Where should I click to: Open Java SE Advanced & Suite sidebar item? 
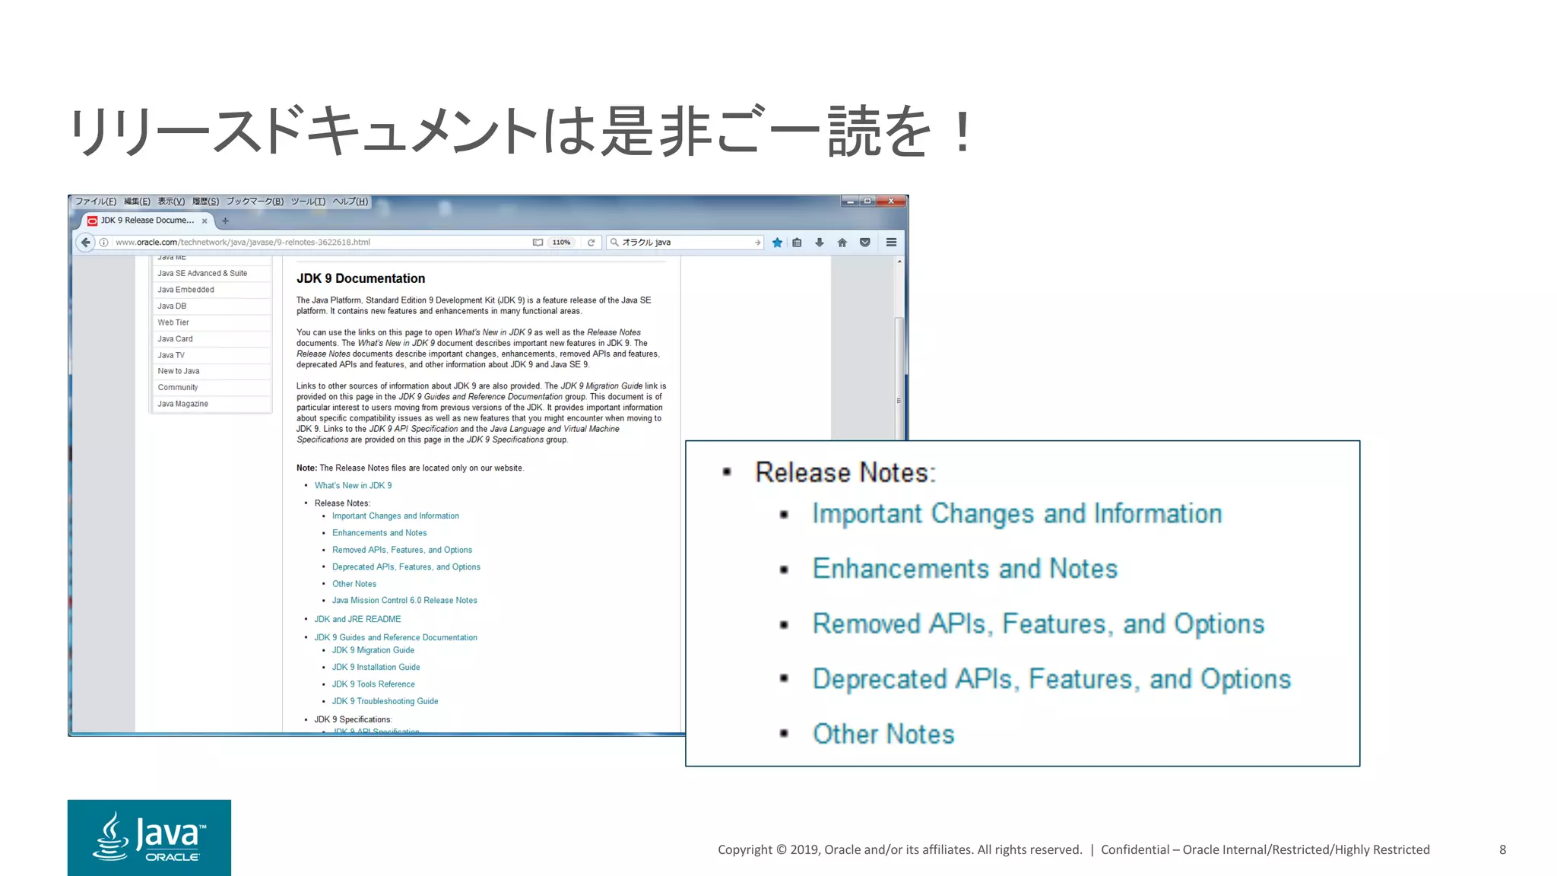(x=211, y=273)
